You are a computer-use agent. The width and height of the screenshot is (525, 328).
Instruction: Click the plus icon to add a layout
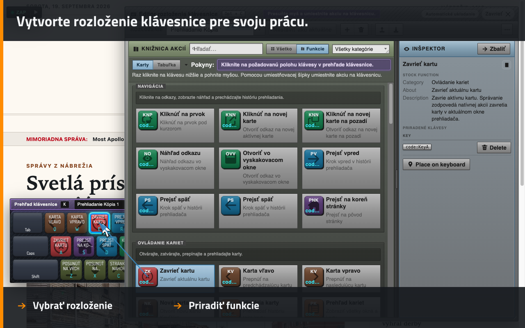pyautogui.click(x=347, y=30)
